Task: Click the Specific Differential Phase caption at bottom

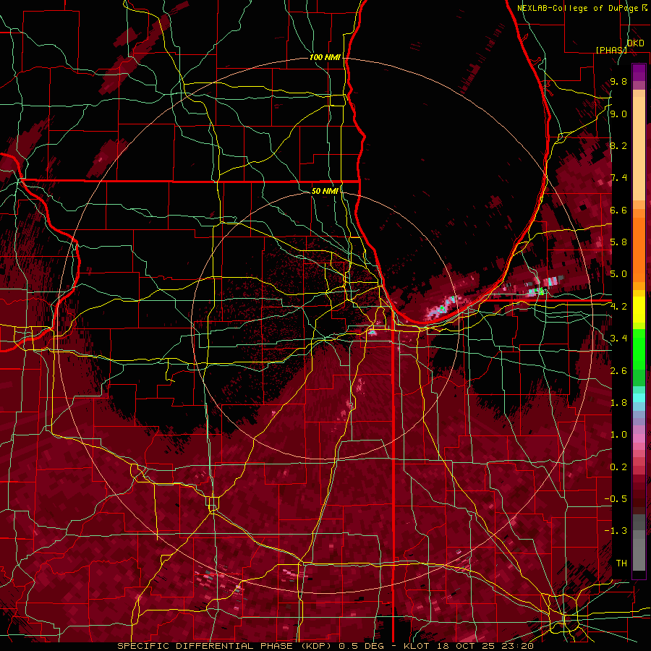Action: click(325, 646)
